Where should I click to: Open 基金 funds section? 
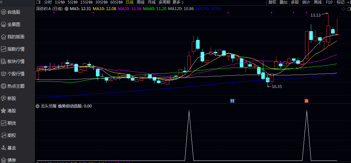(x=12, y=148)
